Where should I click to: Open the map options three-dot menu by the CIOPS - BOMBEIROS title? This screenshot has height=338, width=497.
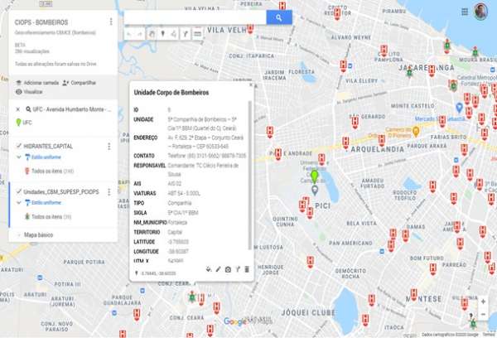pos(110,22)
